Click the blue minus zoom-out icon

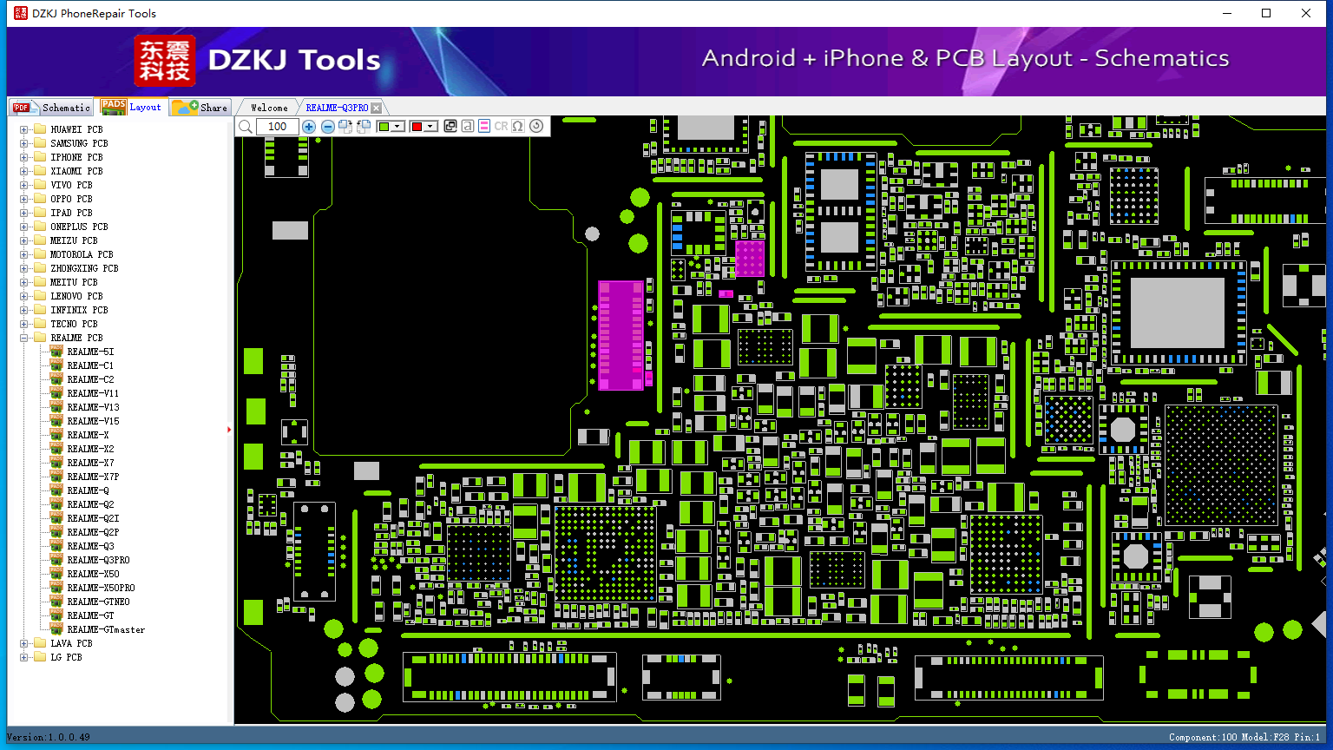coord(328,127)
